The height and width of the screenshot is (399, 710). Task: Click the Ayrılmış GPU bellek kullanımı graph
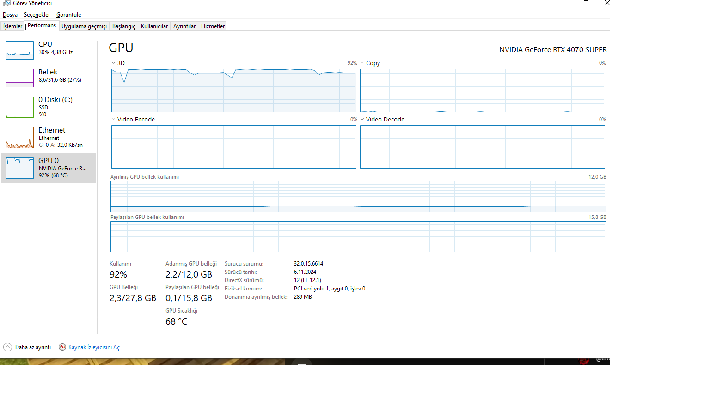click(x=358, y=196)
